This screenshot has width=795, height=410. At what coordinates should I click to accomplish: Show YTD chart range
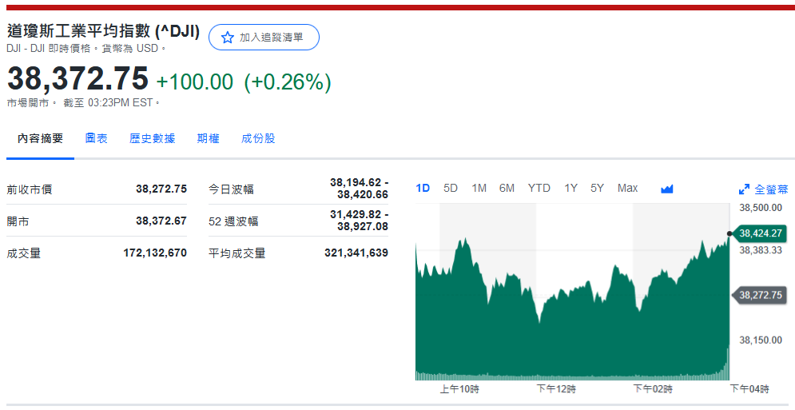[539, 188]
